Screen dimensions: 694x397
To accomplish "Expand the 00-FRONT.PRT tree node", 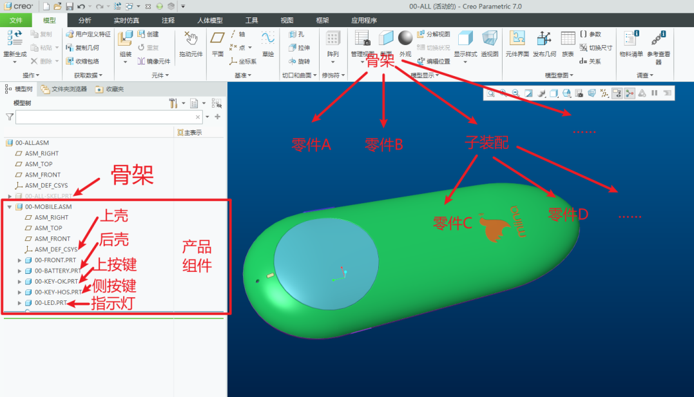I will [19, 260].
